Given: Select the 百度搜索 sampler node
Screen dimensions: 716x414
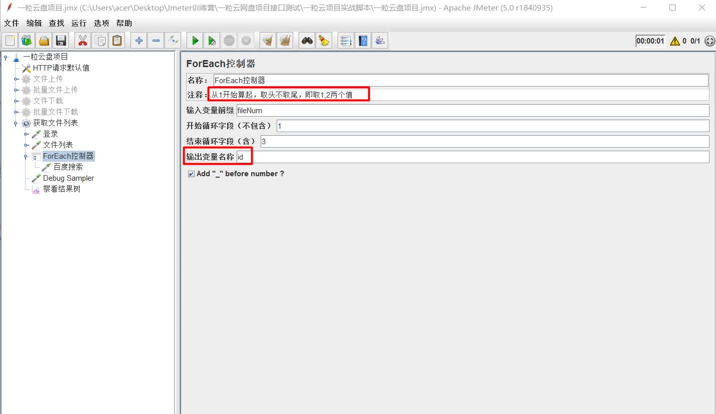Looking at the screenshot, I should point(68,167).
